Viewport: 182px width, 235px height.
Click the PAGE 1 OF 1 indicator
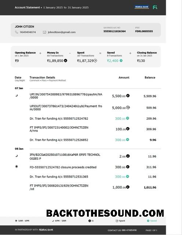tap(151, 230)
